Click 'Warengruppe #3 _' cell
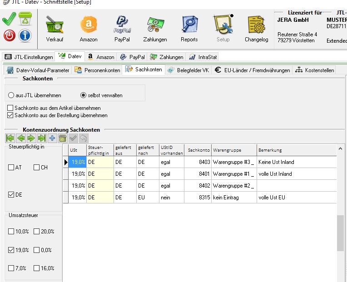Screen dimensions: 347x282 (234, 162)
